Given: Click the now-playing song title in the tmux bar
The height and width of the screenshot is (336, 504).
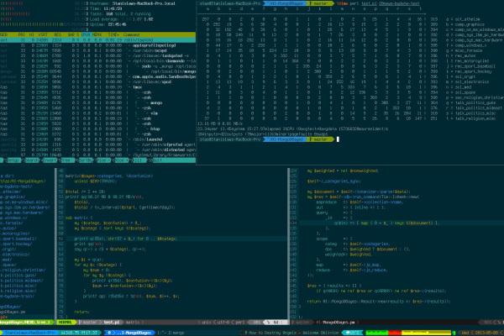Looking at the screenshot, I should (x=293, y=333).
